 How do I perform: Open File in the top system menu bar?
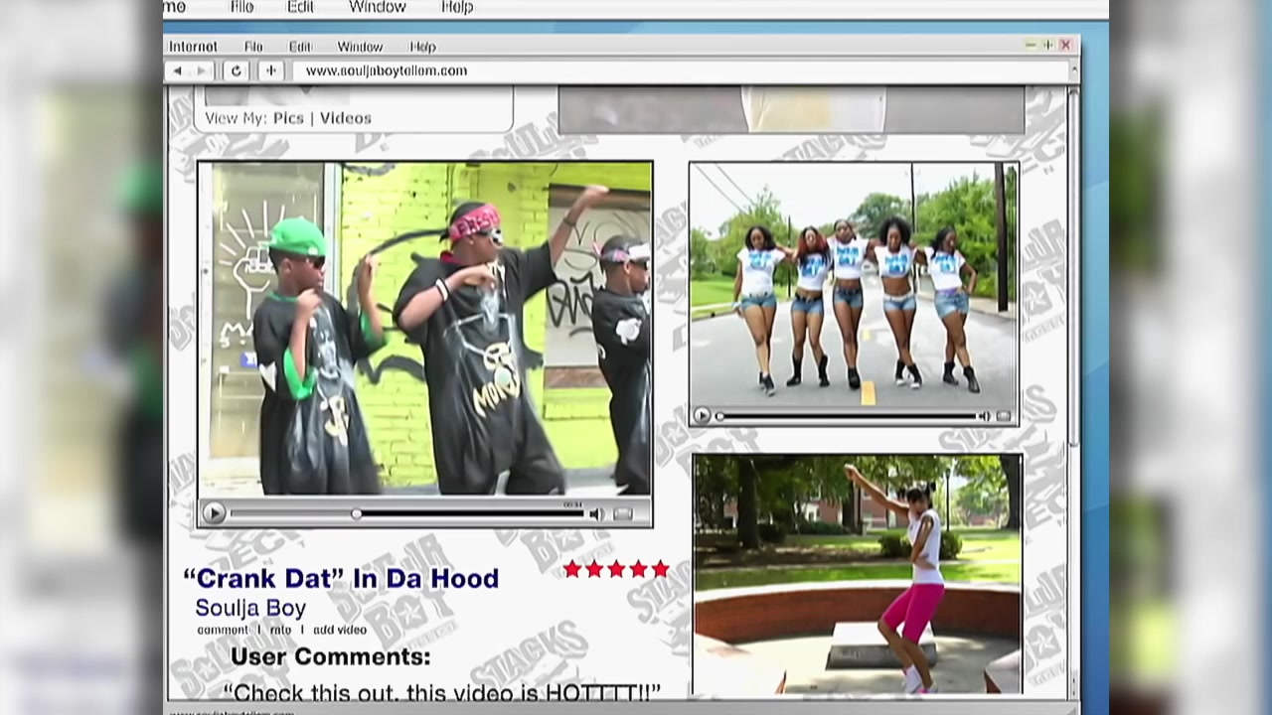click(x=241, y=7)
